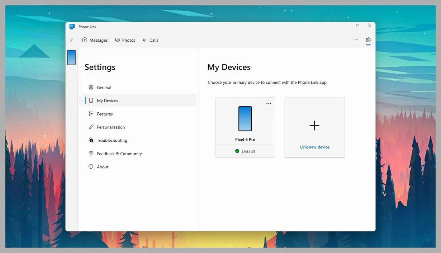441x253 pixels.
Task: Click the Troubleshooting magnifier icon
Action: (x=91, y=140)
